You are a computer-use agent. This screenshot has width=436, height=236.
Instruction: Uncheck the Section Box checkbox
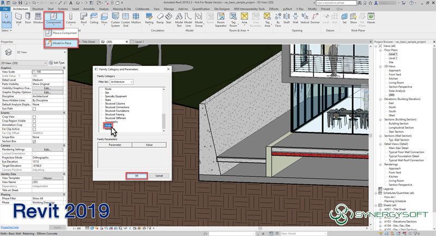[34, 142]
